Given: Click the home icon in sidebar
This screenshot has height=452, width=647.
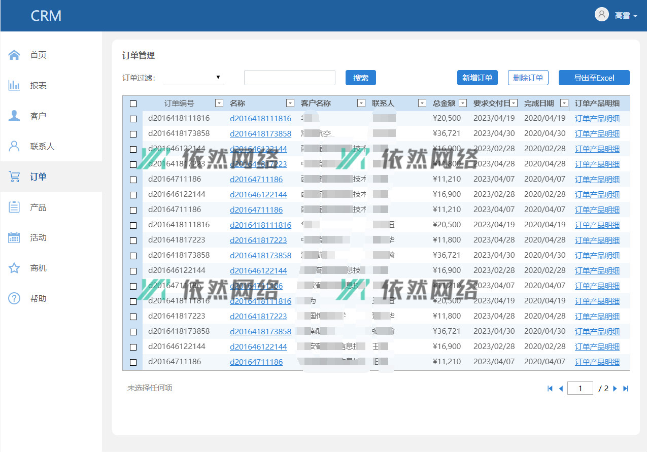Looking at the screenshot, I should pyautogui.click(x=14, y=55).
